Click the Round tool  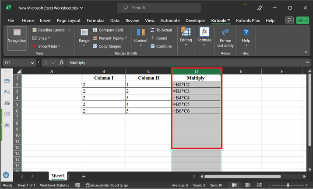(x=159, y=38)
